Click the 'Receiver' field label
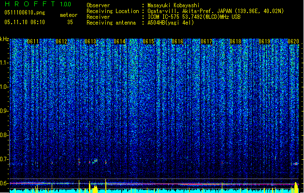The image size is (304, 193). pos(98,17)
